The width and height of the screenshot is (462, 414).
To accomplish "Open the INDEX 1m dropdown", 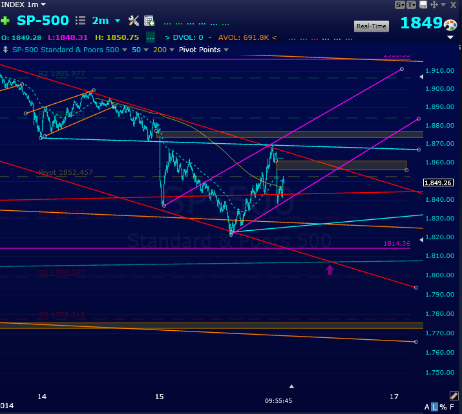I will 23,5.
